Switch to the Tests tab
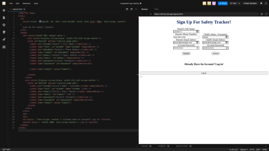 tap(157, 9)
